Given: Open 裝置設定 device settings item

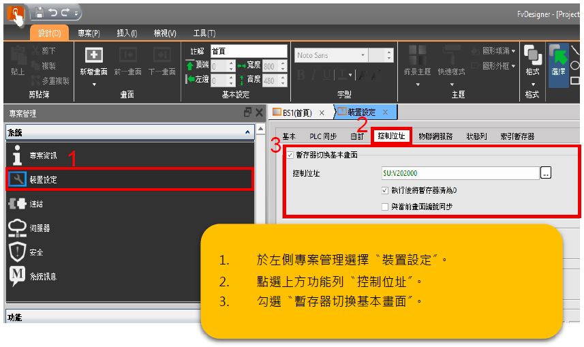Looking at the screenshot, I should tap(43, 179).
